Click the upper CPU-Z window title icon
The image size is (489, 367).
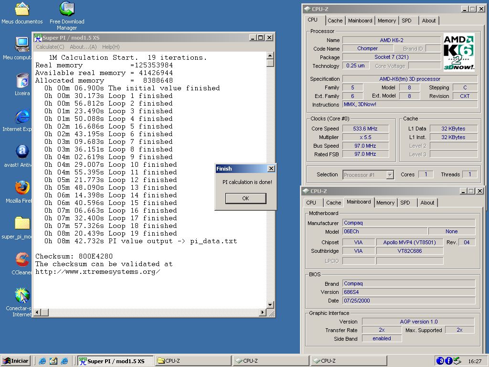307,9
